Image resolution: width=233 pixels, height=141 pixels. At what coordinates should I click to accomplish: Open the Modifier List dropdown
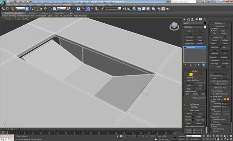pos(195,27)
